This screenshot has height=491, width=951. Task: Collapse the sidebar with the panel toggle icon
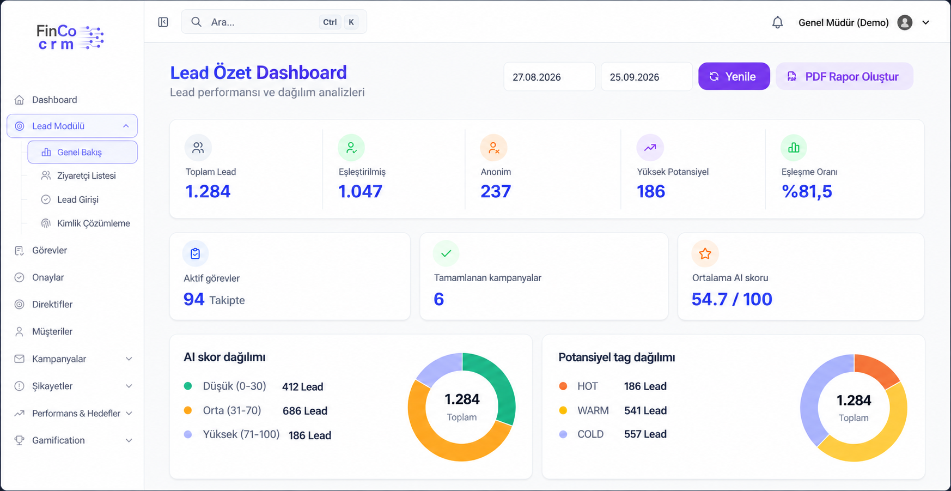click(163, 22)
